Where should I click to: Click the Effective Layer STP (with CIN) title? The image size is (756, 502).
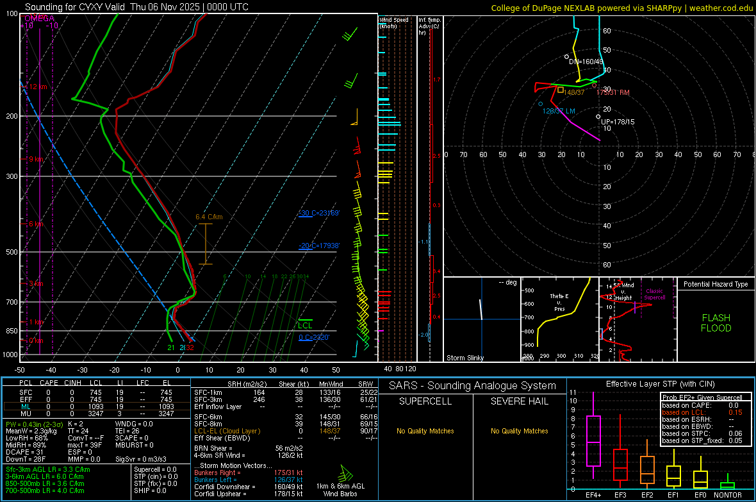[660, 384]
